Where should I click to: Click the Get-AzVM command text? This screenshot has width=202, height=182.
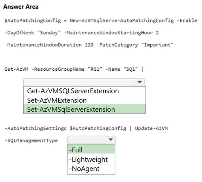click(x=15, y=69)
